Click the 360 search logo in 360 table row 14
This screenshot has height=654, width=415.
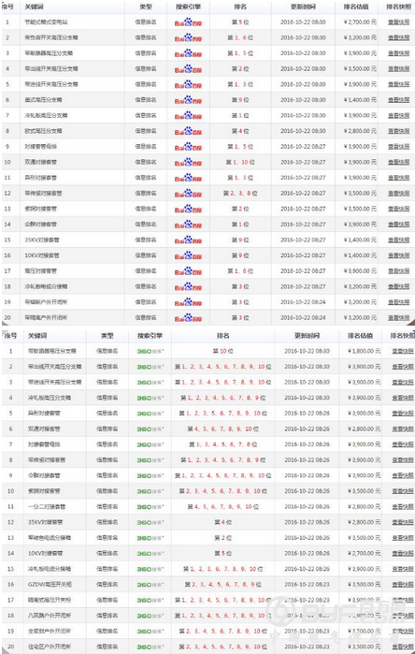point(150,554)
